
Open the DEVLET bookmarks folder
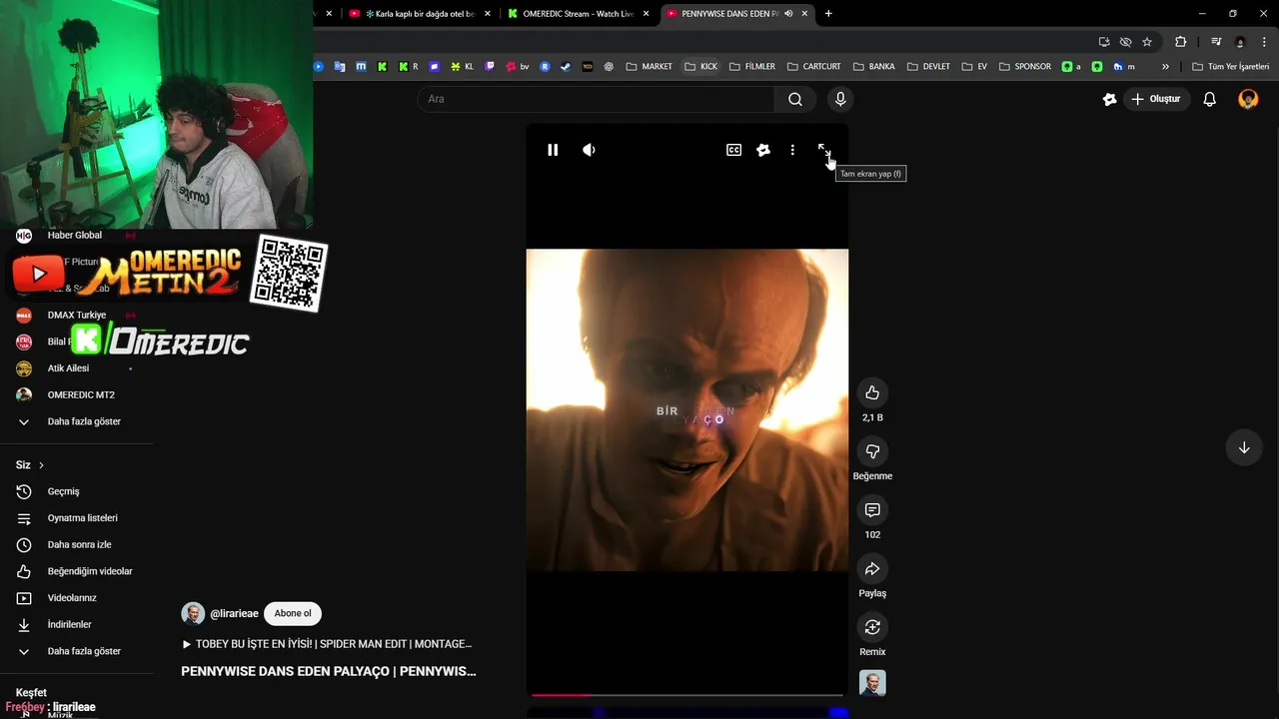point(928,67)
